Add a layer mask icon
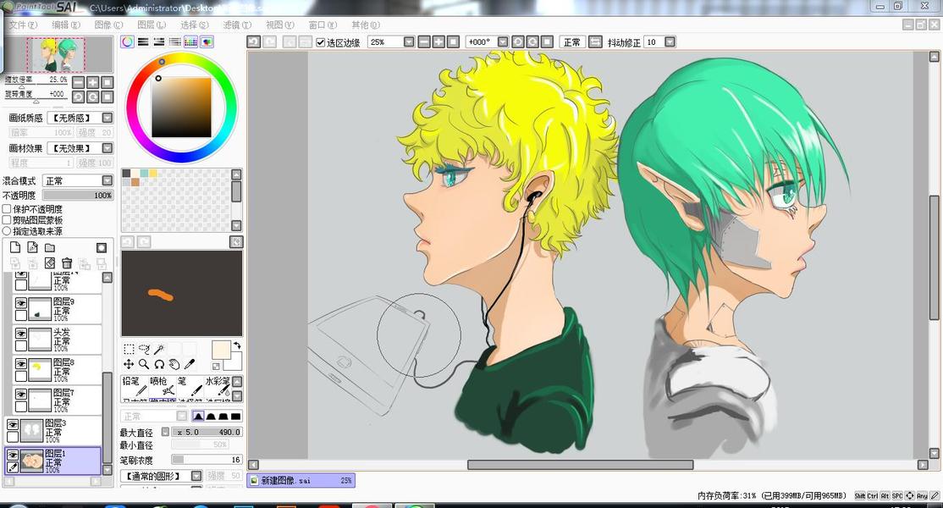943x508 pixels. (102, 247)
